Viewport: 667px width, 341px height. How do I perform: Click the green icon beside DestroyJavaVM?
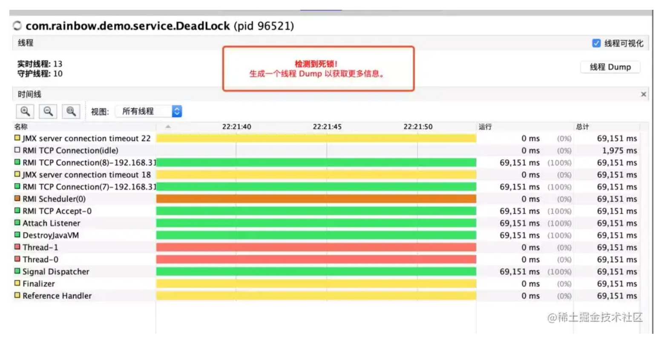click(x=17, y=234)
